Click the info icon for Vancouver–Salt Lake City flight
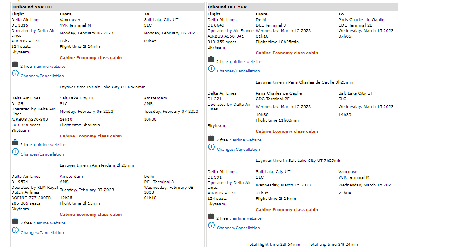 [15, 74]
